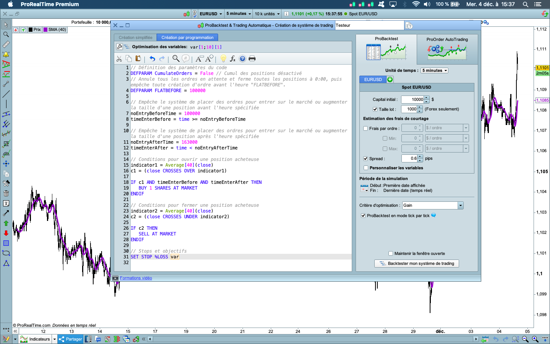Click the print icon in editor toolbar
550x344 pixels.
click(252, 58)
